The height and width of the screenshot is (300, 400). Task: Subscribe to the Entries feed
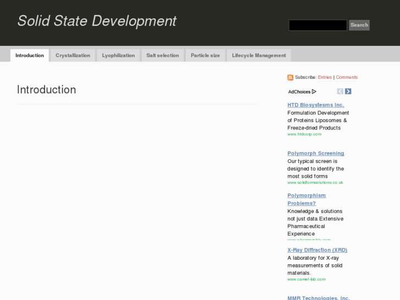pos(325,78)
